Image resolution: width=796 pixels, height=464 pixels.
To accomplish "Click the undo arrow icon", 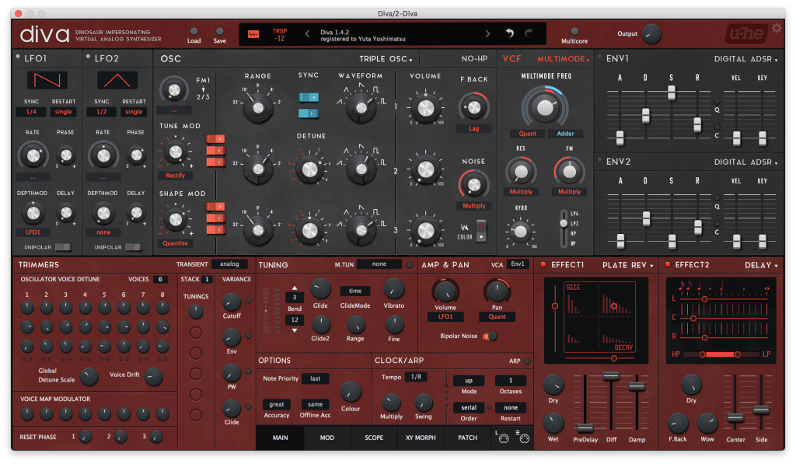I will pyautogui.click(x=510, y=33).
